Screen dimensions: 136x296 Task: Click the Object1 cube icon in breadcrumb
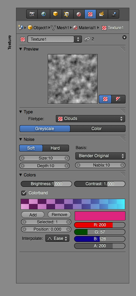[x=30, y=28]
